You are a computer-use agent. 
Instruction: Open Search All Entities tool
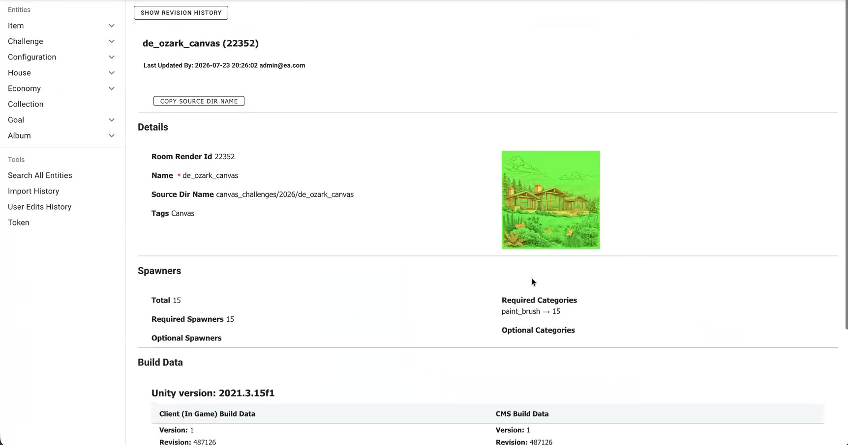[40, 175]
